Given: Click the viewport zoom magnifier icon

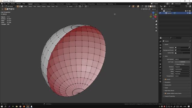Looking at the screenshot, I should (x=156, y=21).
